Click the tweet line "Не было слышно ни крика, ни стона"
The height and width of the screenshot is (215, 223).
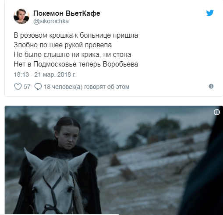tap(72, 55)
